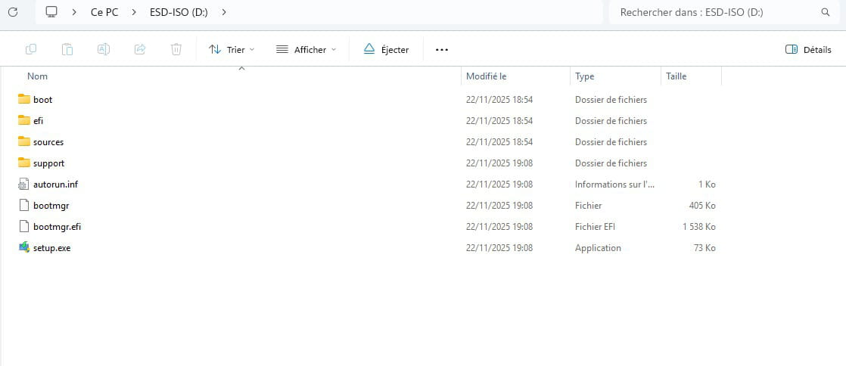The width and height of the screenshot is (846, 366).
Task: Sort by the Taille column header
Action: [x=676, y=76]
